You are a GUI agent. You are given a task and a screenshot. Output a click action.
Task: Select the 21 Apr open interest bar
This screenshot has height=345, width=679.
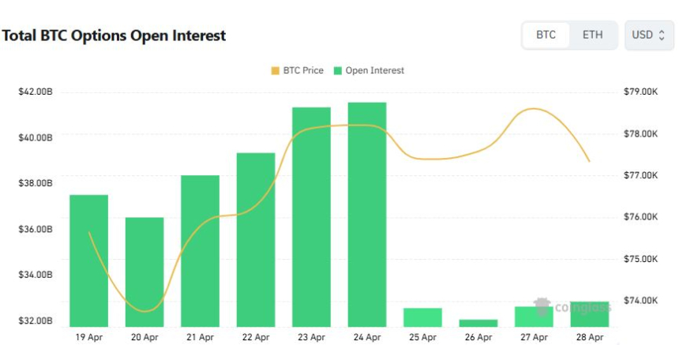click(201, 251)
